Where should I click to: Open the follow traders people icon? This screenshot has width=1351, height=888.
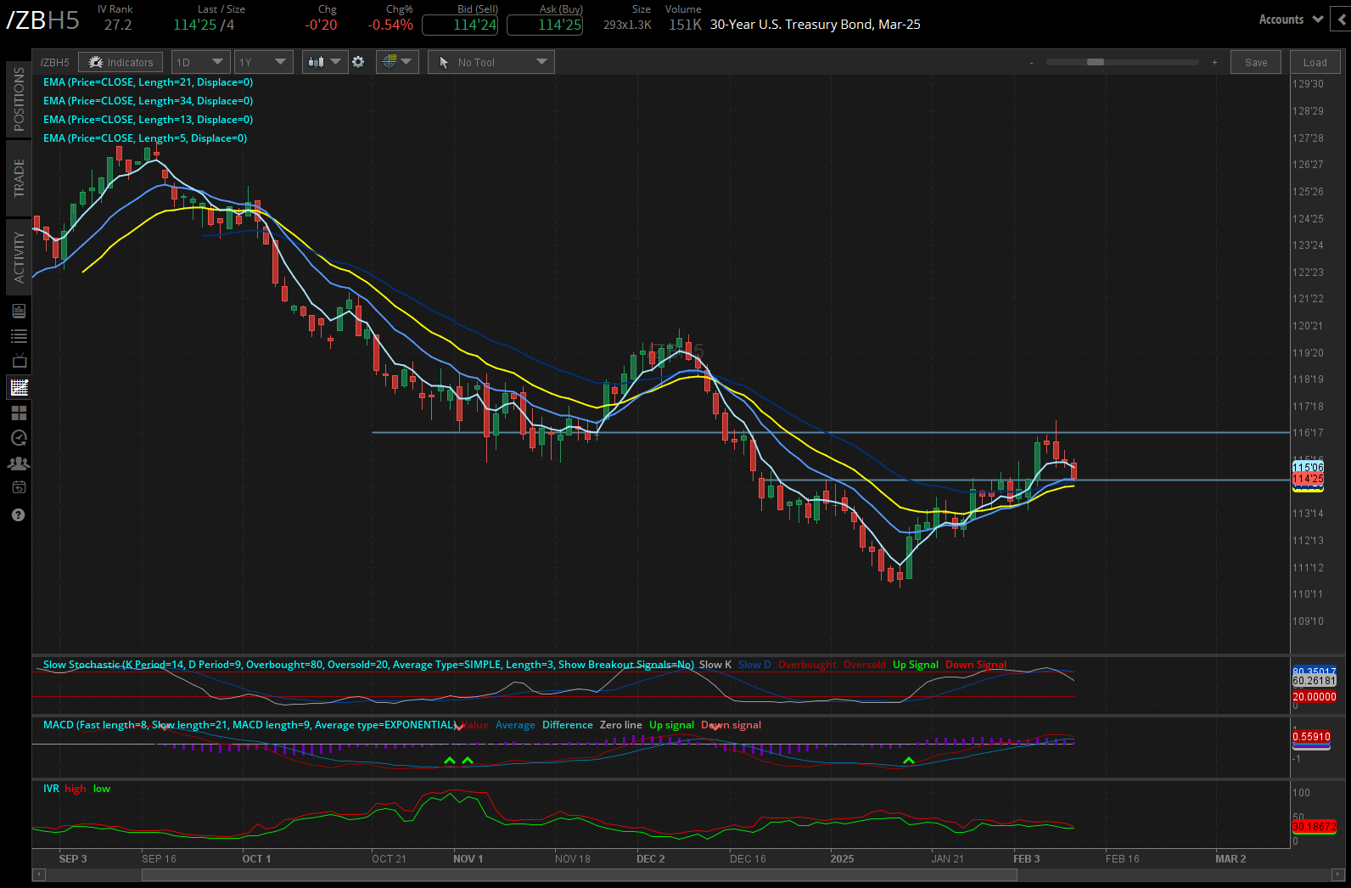[x=19, y=464]
